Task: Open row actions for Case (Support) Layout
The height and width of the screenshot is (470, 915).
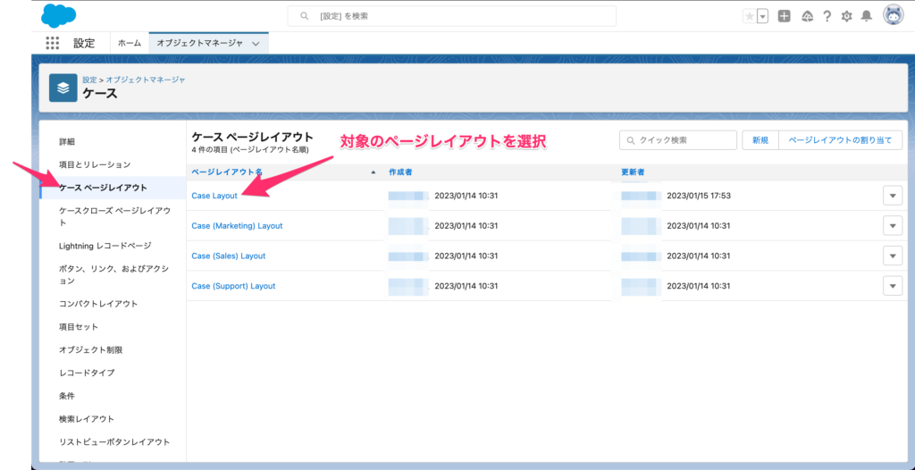Action: [892, 286]
